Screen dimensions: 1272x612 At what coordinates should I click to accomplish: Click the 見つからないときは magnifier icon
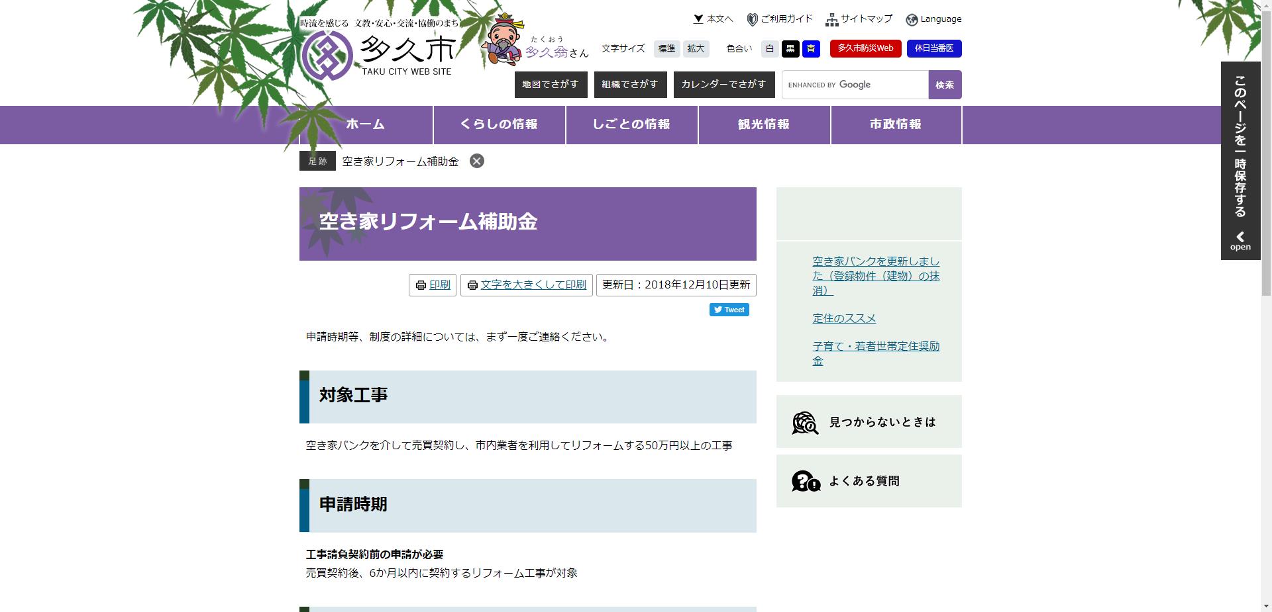coord(804,421)
